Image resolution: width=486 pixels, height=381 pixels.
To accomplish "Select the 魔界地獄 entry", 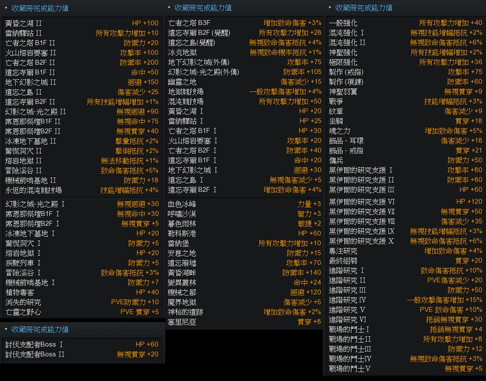I will pyautogui.click(x=182, y=302).
